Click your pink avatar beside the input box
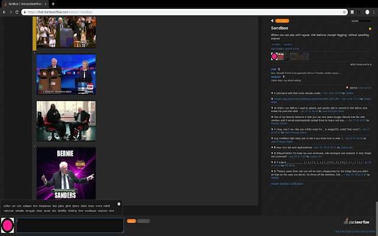This screenshot has width=378, height=236. click(x=8, y=225)
